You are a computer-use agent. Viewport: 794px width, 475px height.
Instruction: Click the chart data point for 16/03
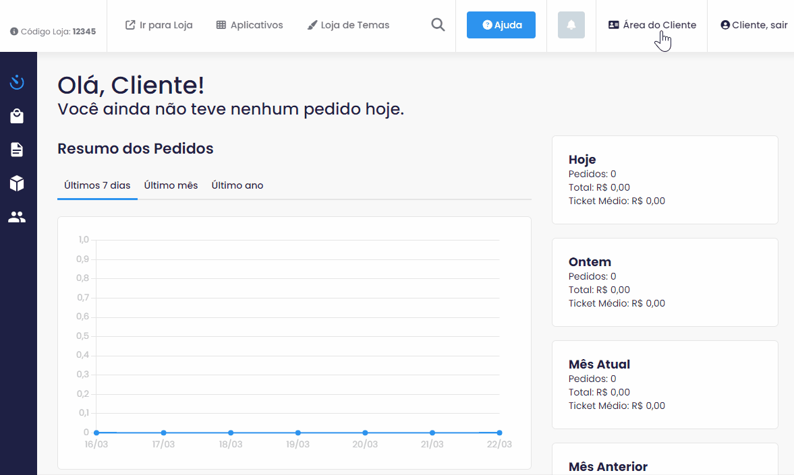point(96,433)
